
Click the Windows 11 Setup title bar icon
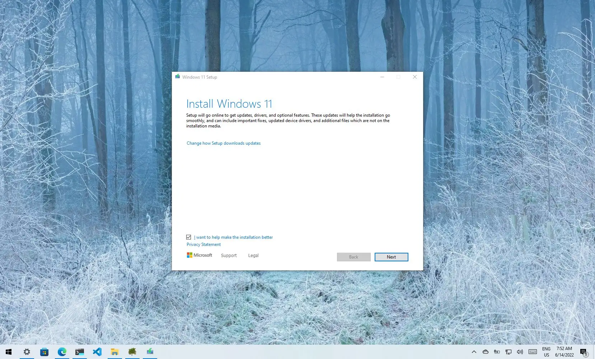(177, 76)
